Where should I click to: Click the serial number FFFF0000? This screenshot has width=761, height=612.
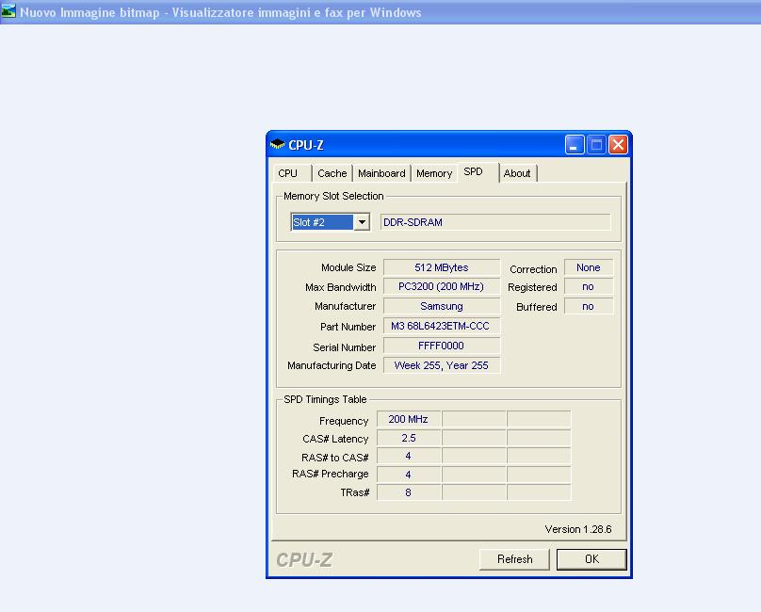click(x=441, y=346)
